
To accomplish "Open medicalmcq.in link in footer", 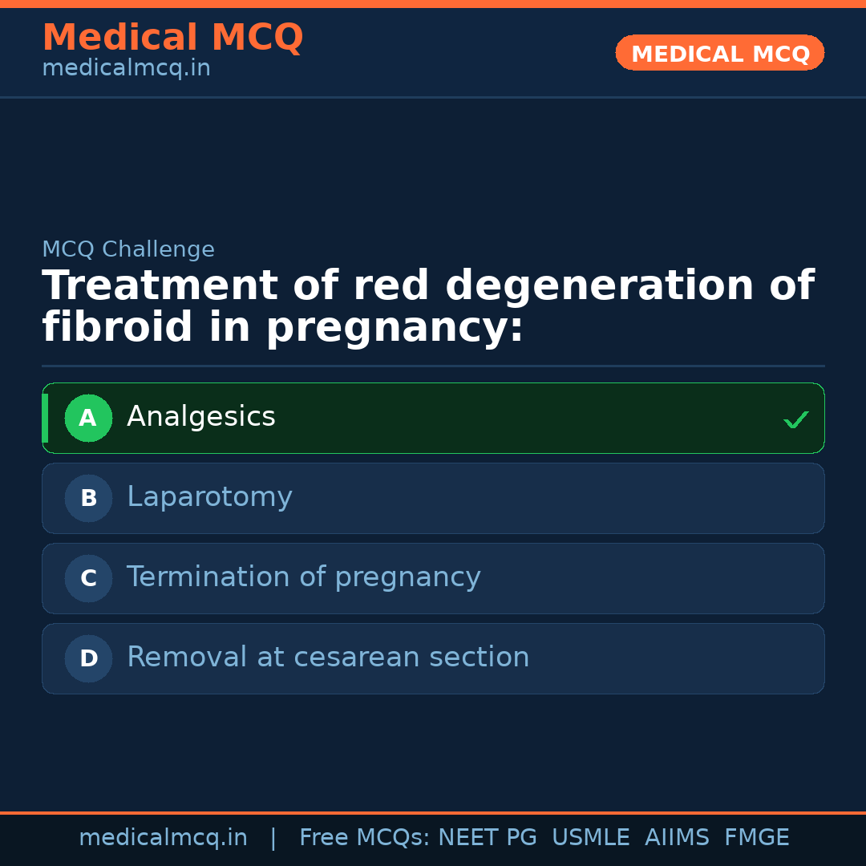I will click(163, 838).
